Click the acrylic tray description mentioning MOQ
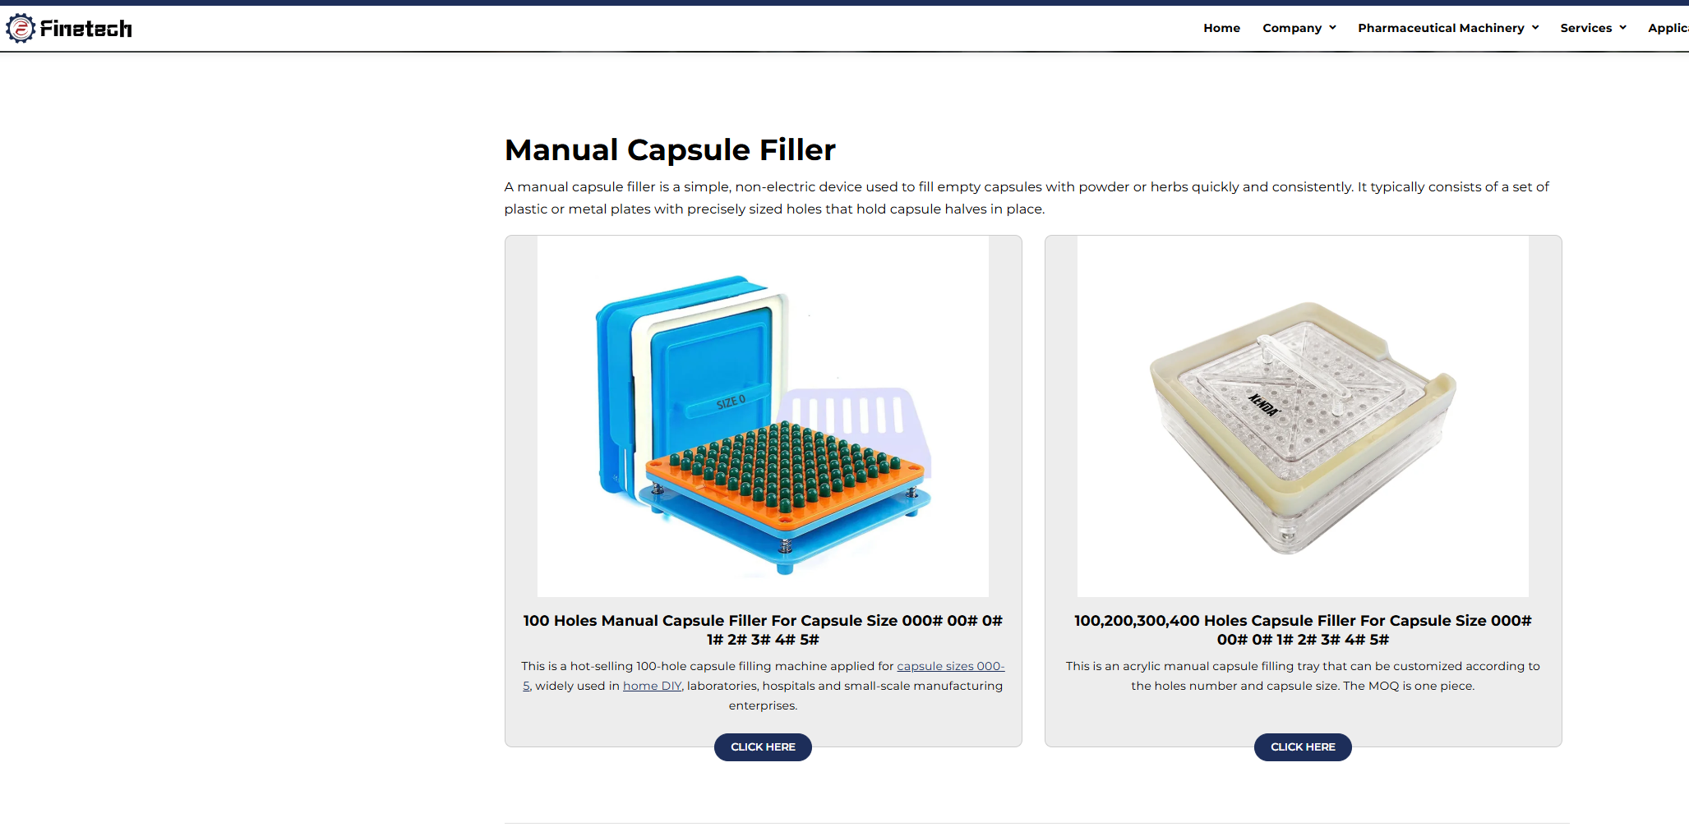1689x836 pixels. 1302,676
